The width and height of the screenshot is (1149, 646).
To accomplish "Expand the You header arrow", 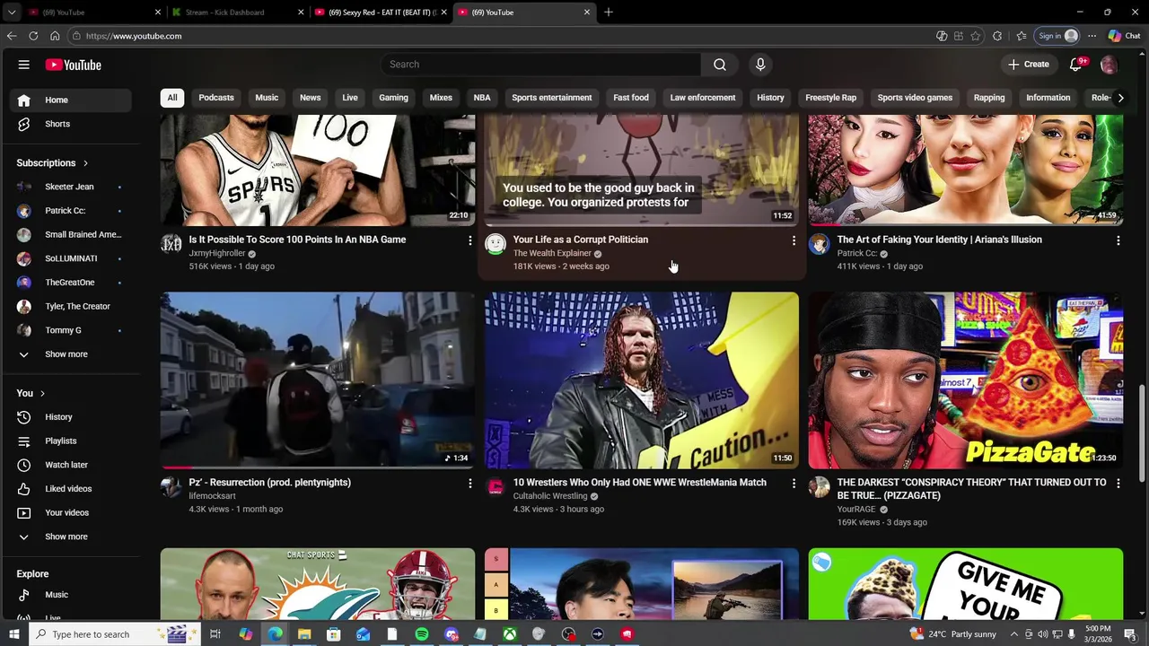I will click(41, 393).
